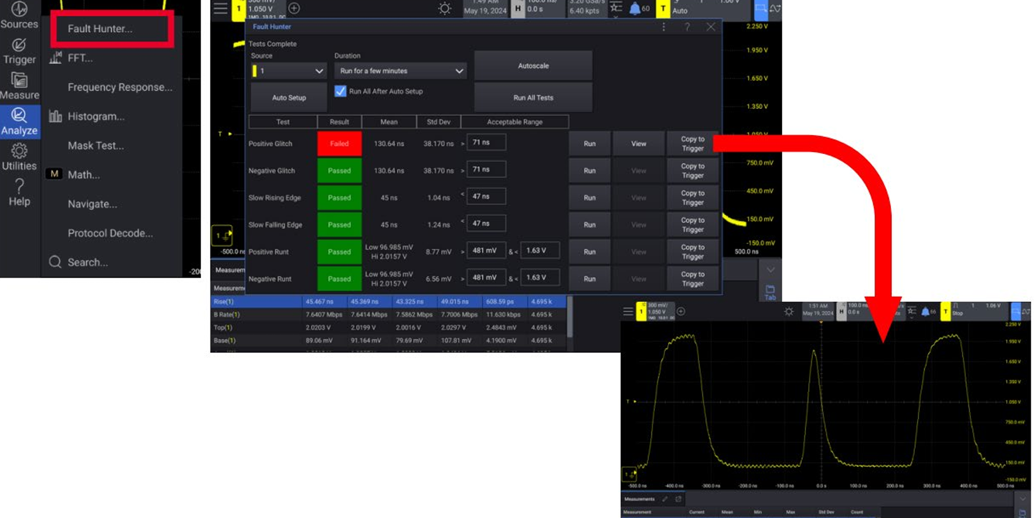Open the Sources sidebar icon

(x=19, y=15)
